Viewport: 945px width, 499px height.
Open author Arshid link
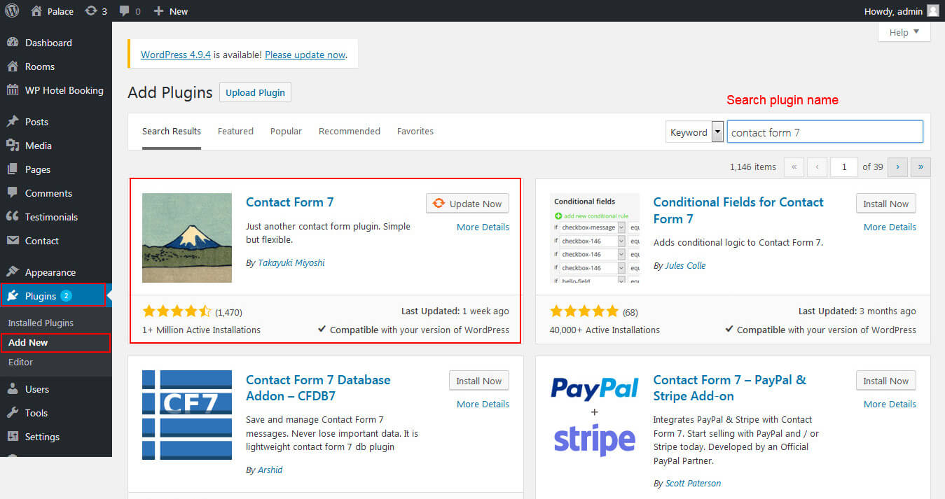click(270, 470)
